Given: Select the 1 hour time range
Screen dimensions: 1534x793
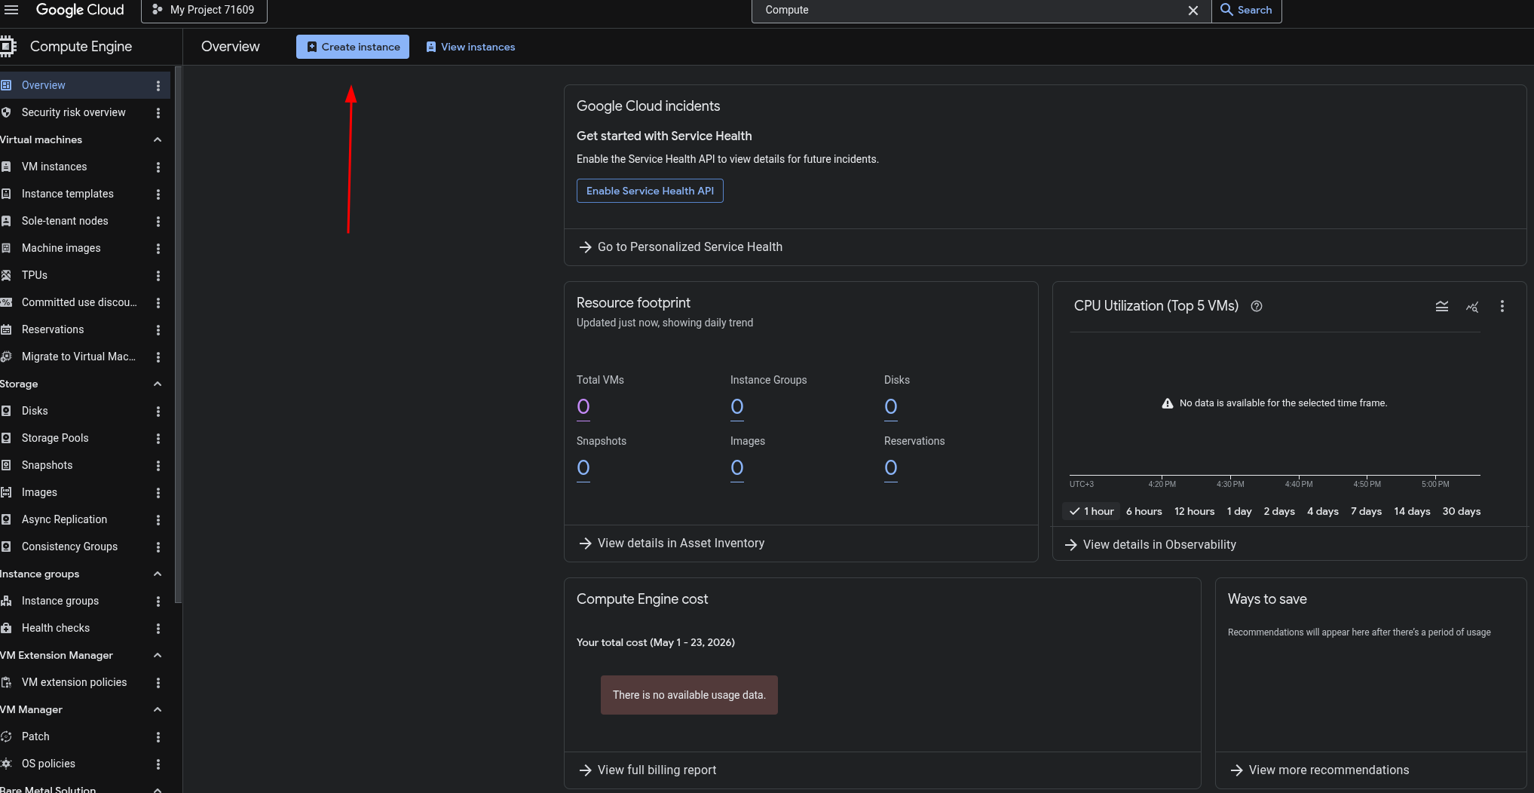Looking at the screenshot, I should click(1092, 511).
